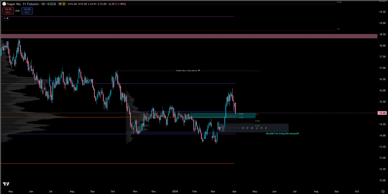The height and width of the screenshot is (194, 388).
Task: Click 12.00 on the price axis
Action: tap(382, 180)
